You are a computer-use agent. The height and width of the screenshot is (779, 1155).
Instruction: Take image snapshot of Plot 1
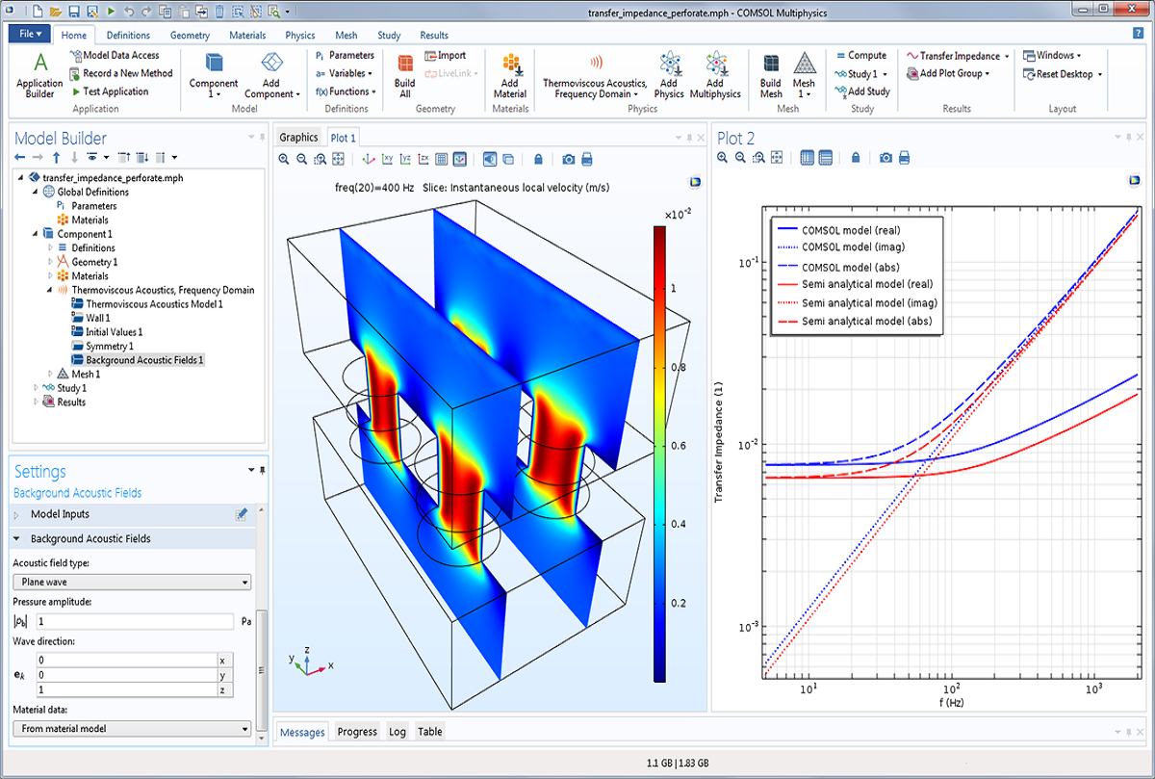point(569,159)
